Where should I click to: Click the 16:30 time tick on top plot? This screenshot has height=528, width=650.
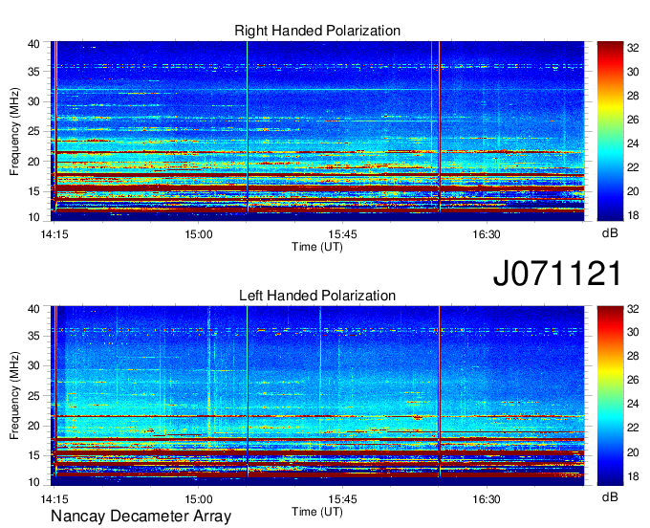click(x=487, y=234)
